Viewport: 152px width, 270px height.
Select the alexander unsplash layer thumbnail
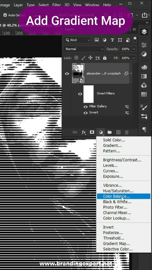click(78, 73)
